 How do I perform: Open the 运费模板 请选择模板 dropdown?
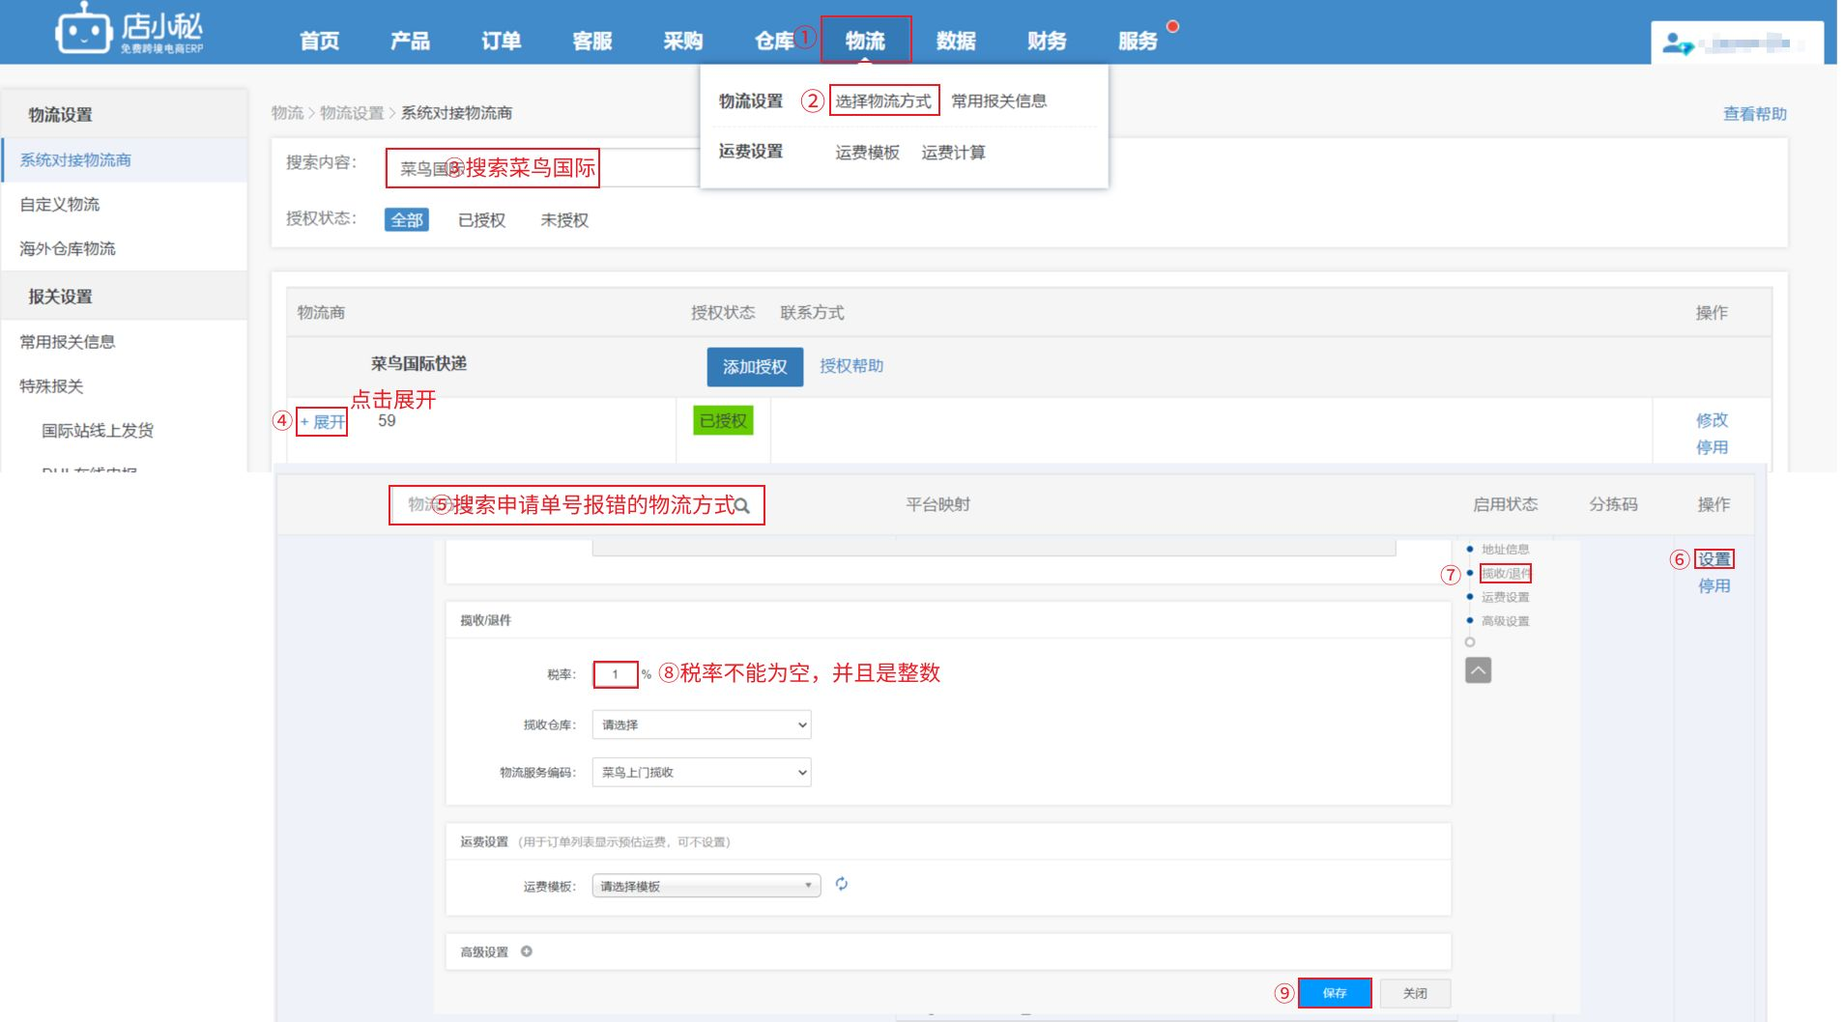pyautogui.click(x=706, y=886)
